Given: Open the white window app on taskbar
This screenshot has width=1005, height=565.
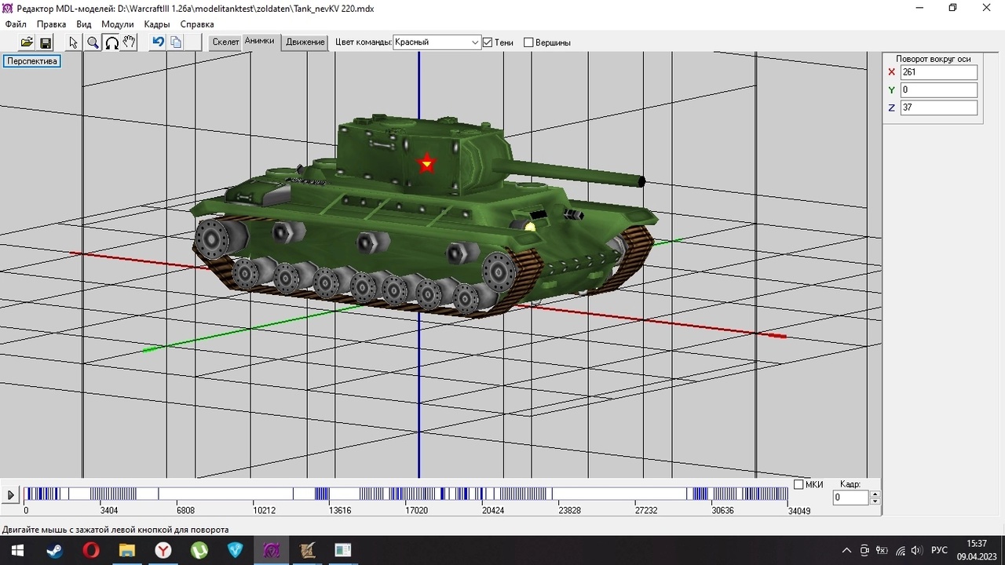Looking at the screenshot, I should click(343, 551).
